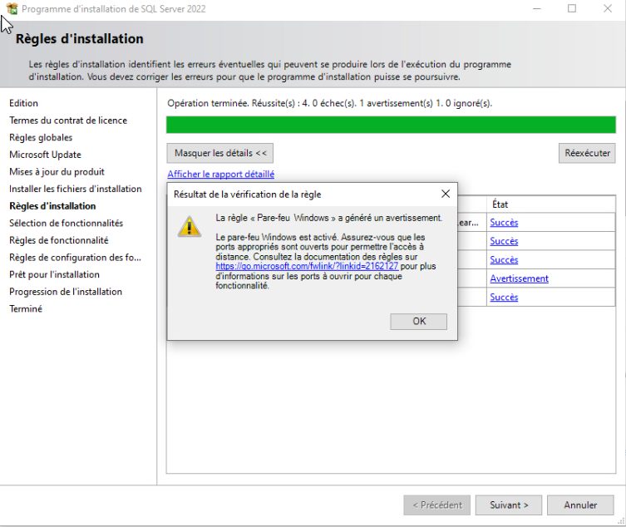Click the Annuler button
The height and width of the screenshot is (527, 626).
580,505
